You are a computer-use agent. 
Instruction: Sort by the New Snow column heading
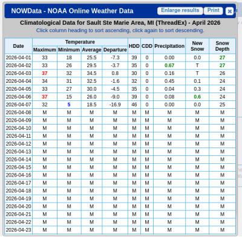point(197,46)
